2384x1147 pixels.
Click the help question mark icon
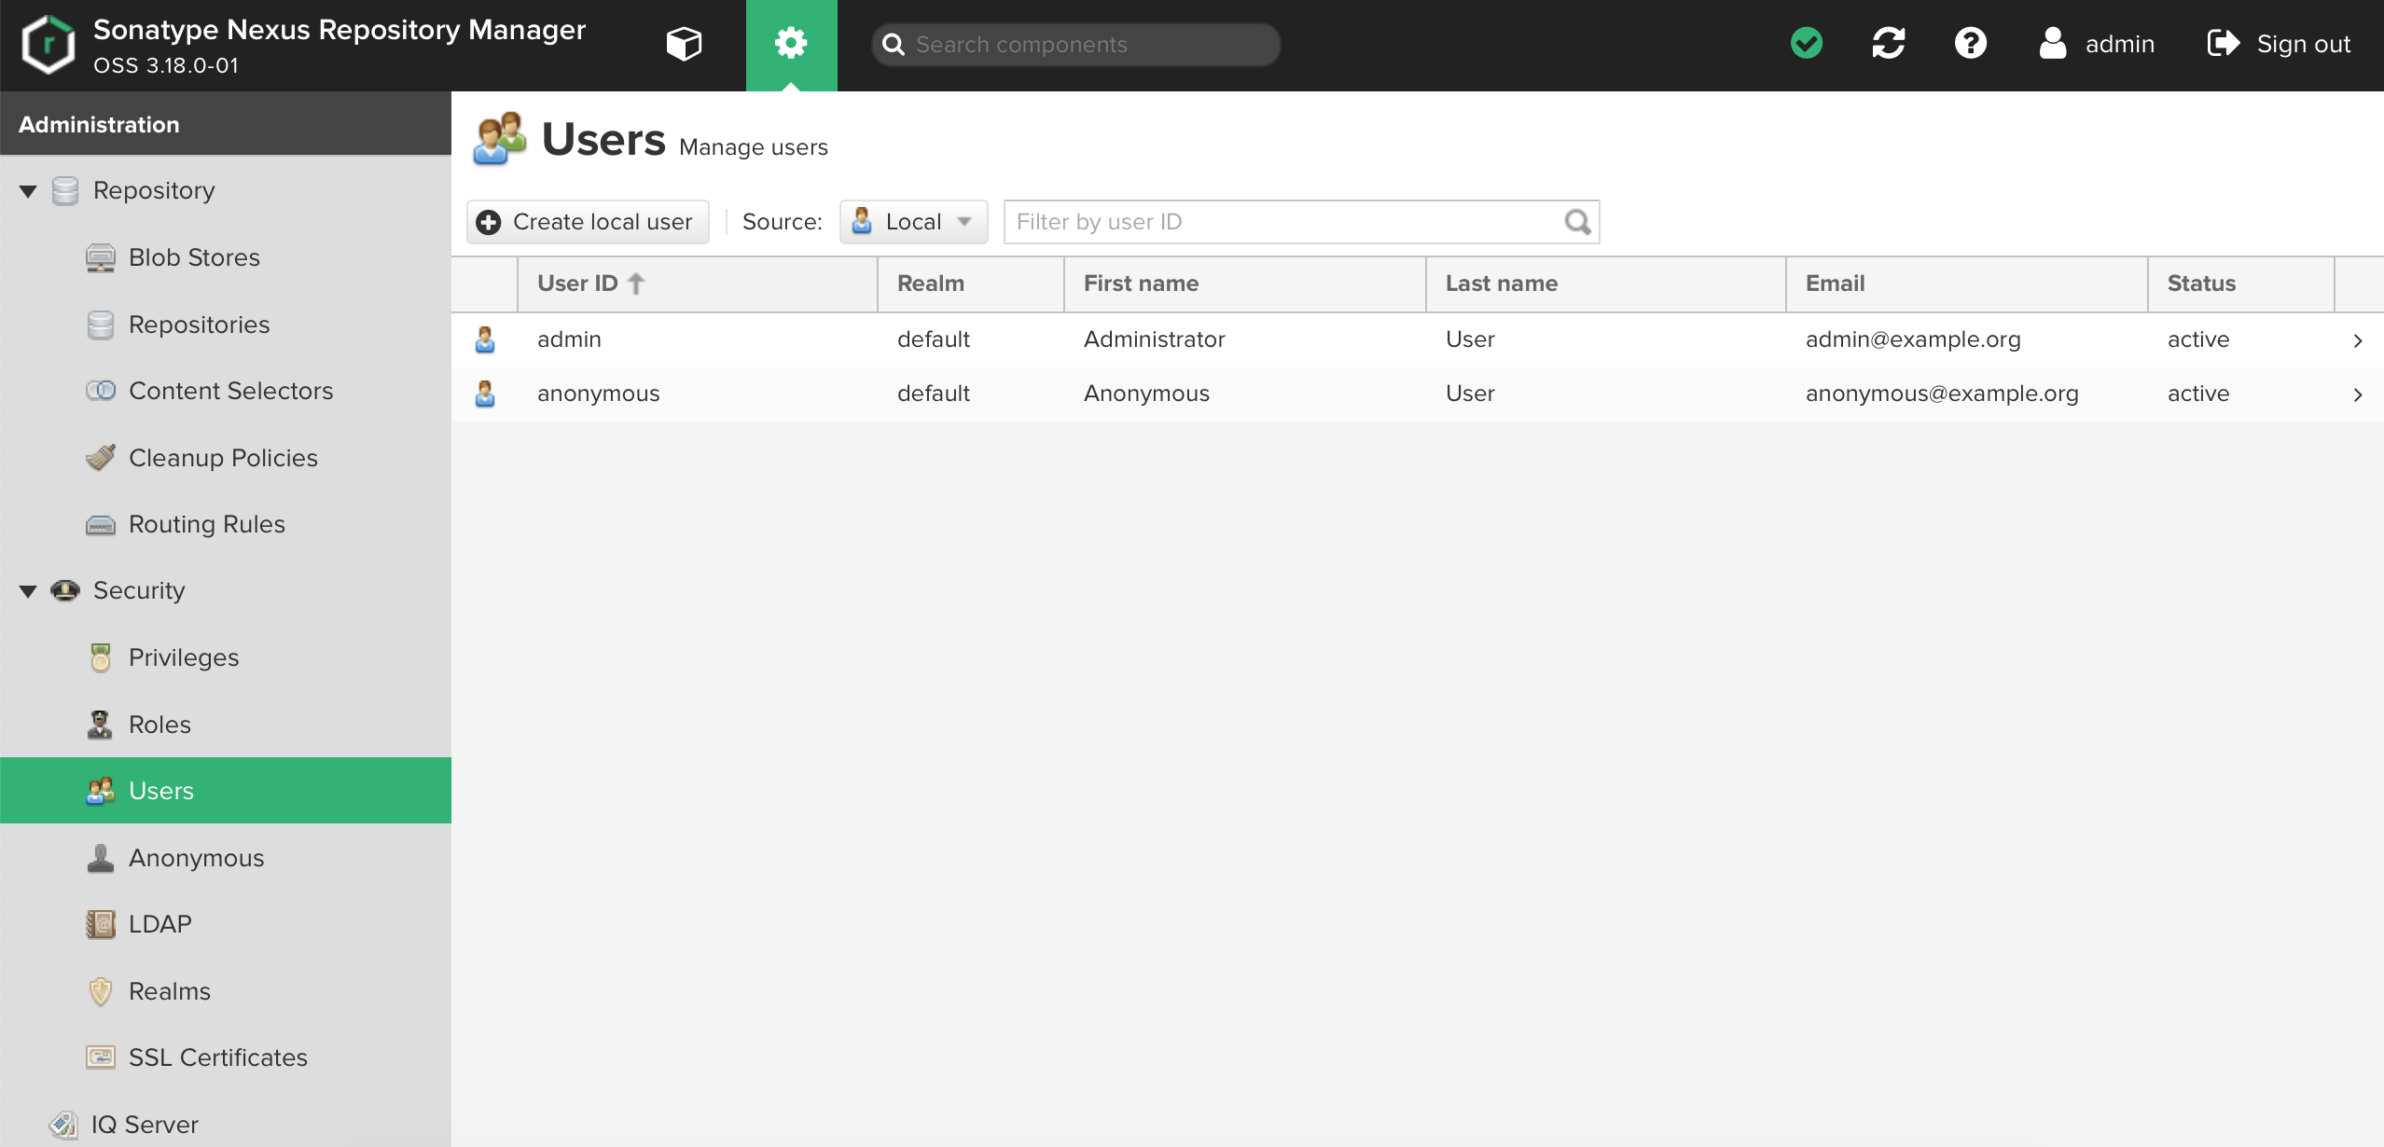point(1971,44)
